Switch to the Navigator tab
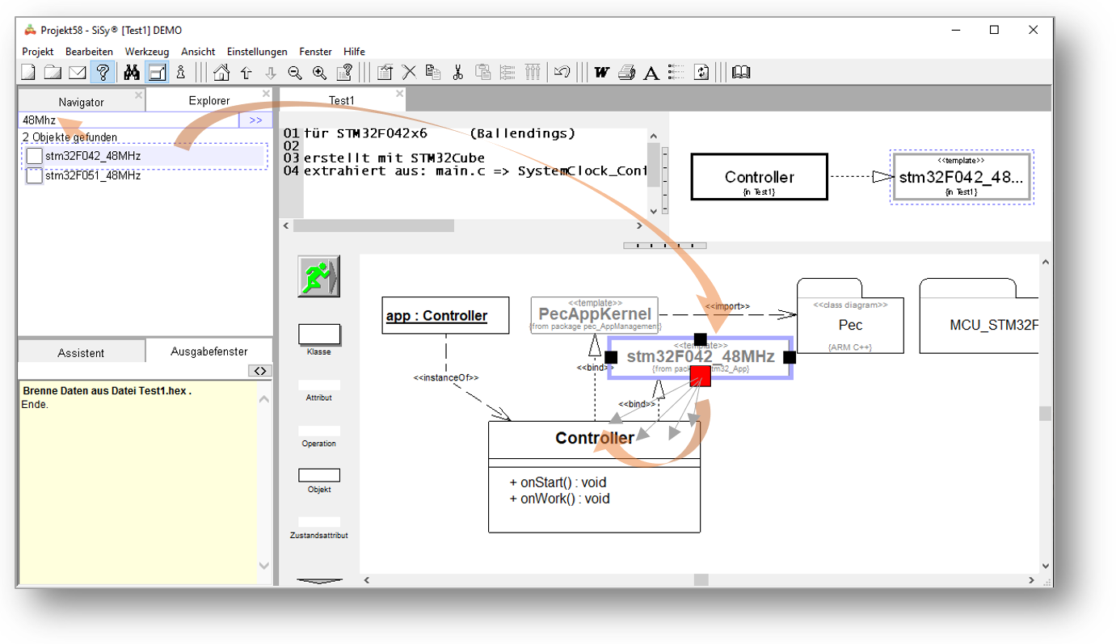The height and width of the screenshot is (644, 1116). (x=81, y=102)
